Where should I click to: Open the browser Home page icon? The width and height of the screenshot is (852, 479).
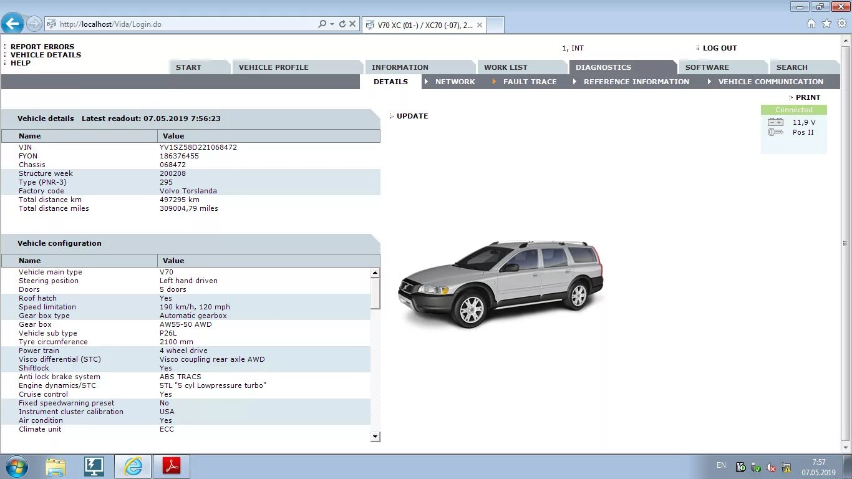pos(811,24)
